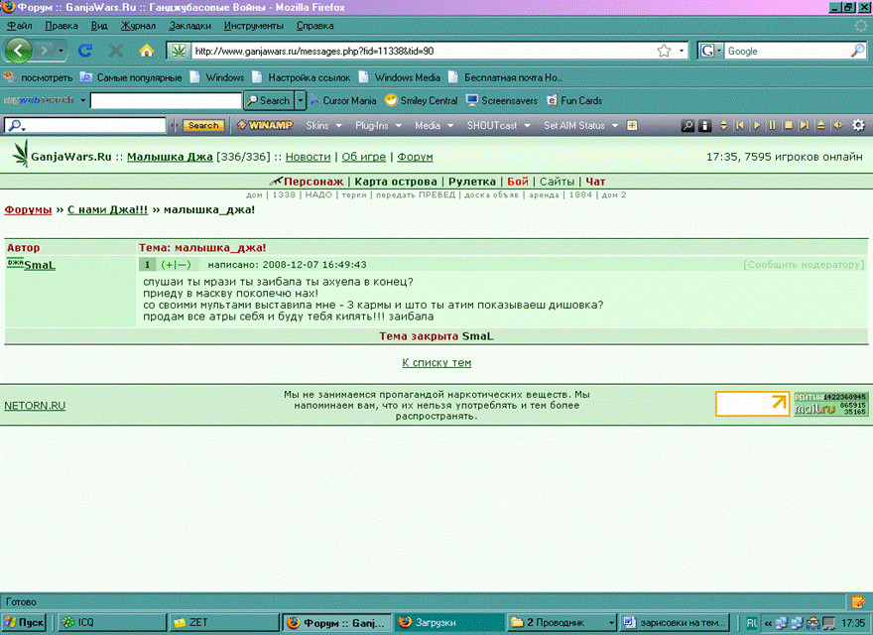This screenshot has width=873, height=635.
Task: Click К списку тем link
Action: (x=436, y=362)
